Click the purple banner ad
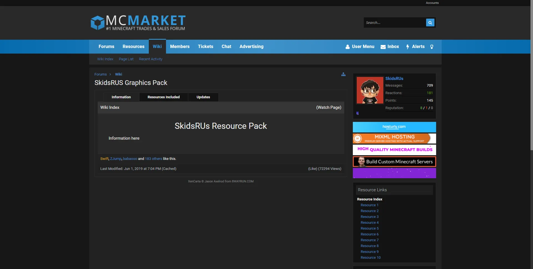The image size is (533, 269). point(394,173)
